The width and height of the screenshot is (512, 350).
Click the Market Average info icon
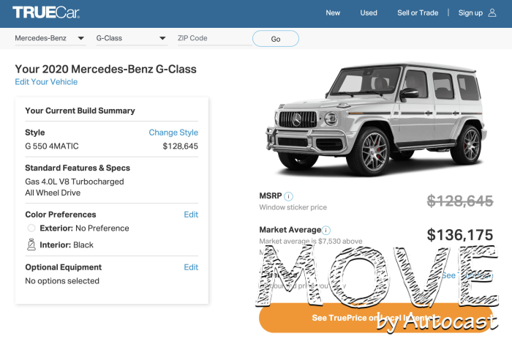click(x=326, y=230)
